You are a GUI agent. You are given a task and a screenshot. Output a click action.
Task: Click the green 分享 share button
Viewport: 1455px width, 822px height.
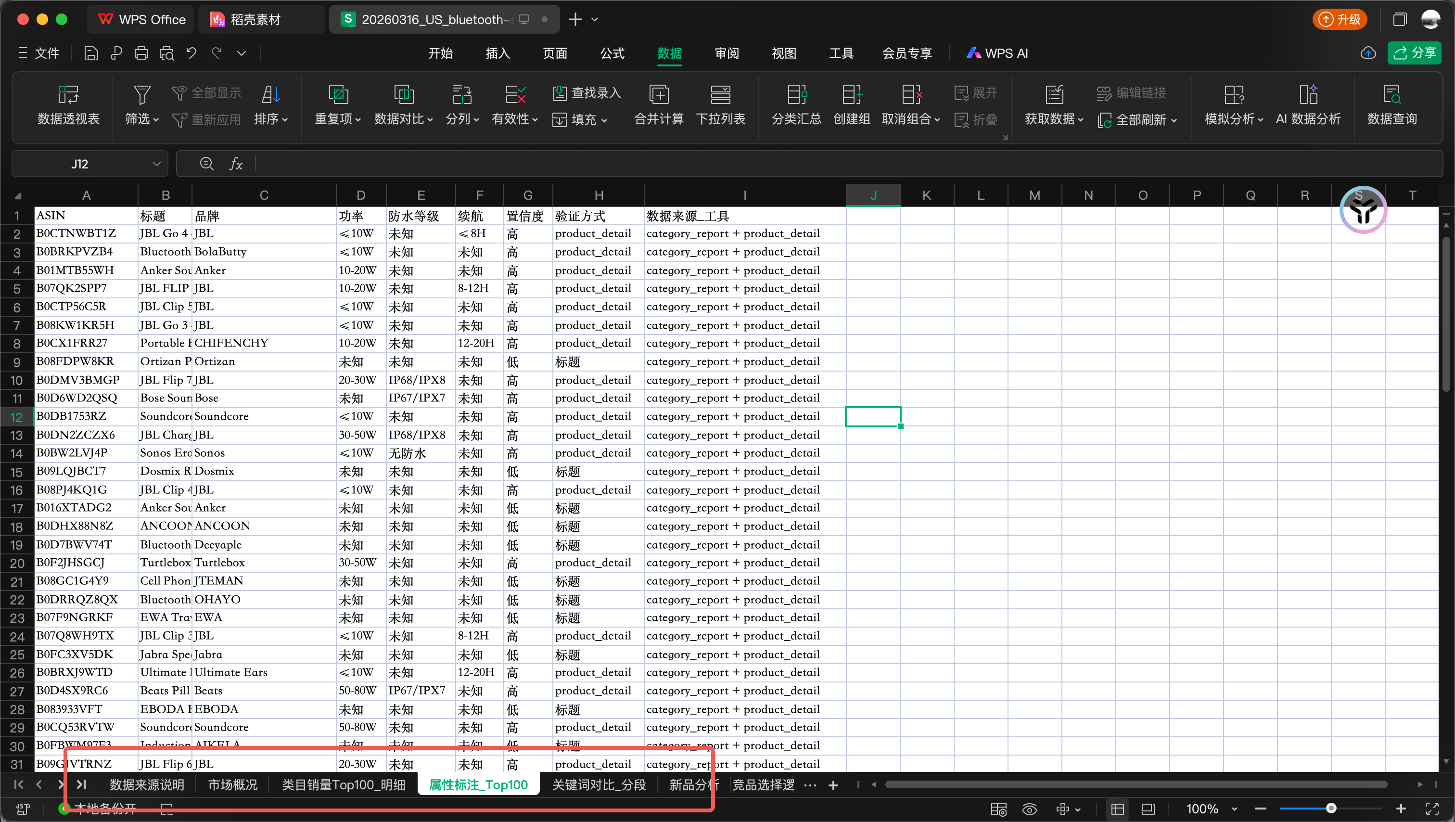1414,53
